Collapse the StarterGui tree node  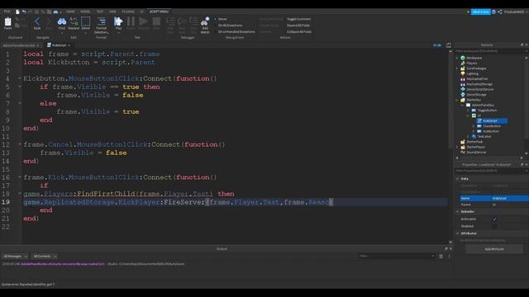(x=457, y=100)
